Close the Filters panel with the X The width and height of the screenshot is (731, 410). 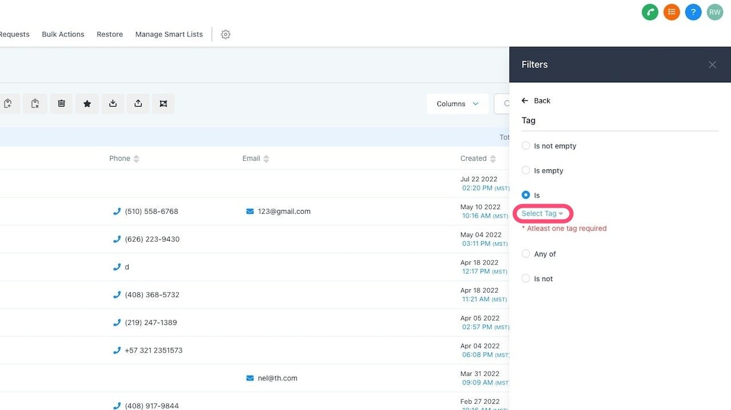[712, 65]
